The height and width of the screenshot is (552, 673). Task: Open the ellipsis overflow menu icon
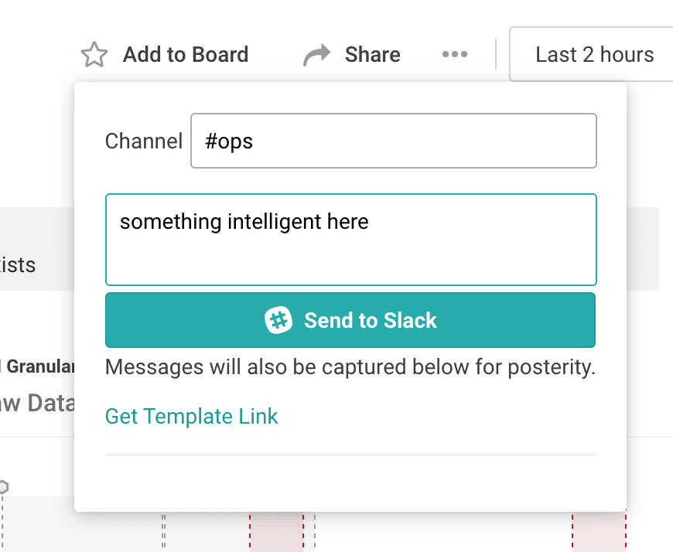pos(454,54)
